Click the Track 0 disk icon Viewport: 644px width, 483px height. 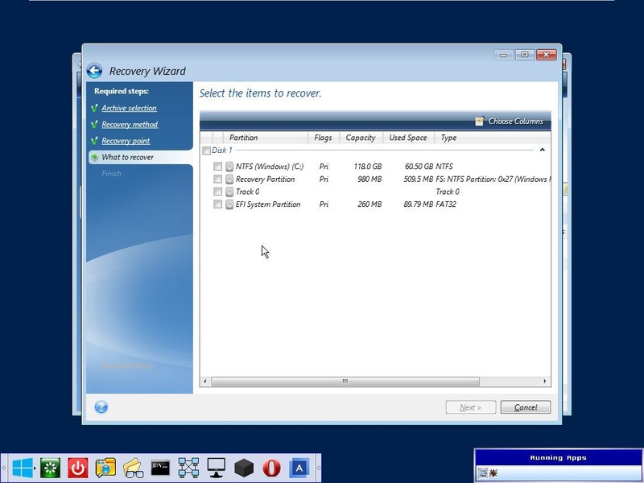[229, 192]
